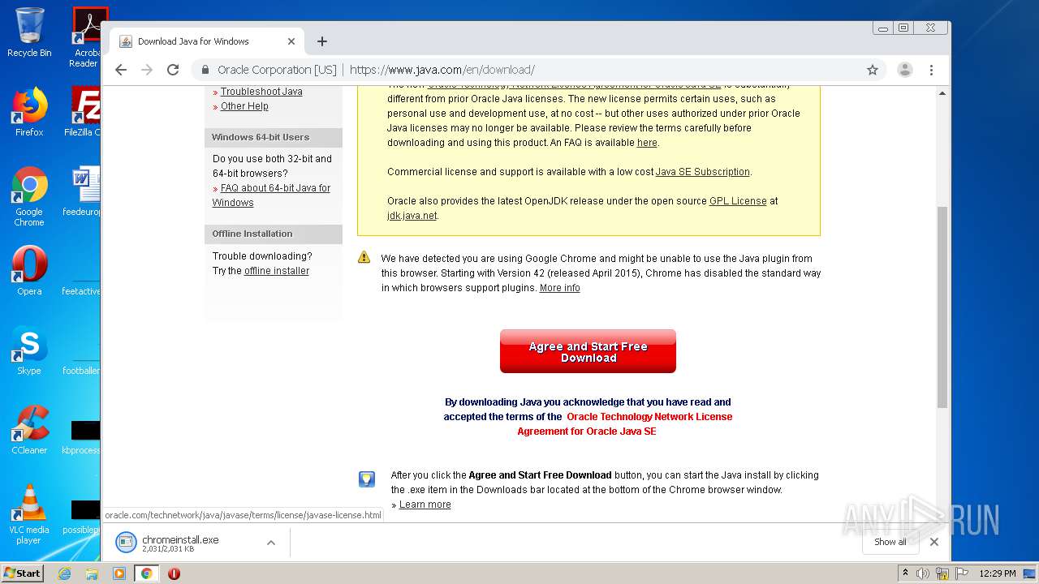The image size is (1039, 584).
Task: Open the offline installer link
Action: [x=277, y=271]
